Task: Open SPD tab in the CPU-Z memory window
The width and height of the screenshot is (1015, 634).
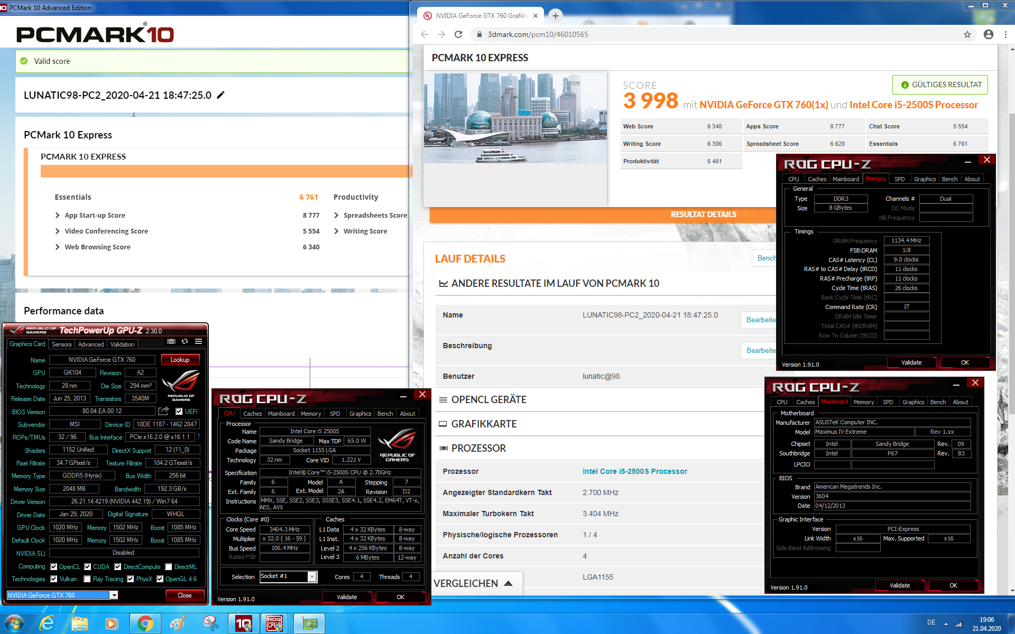Action: click(x=899, y=179)
